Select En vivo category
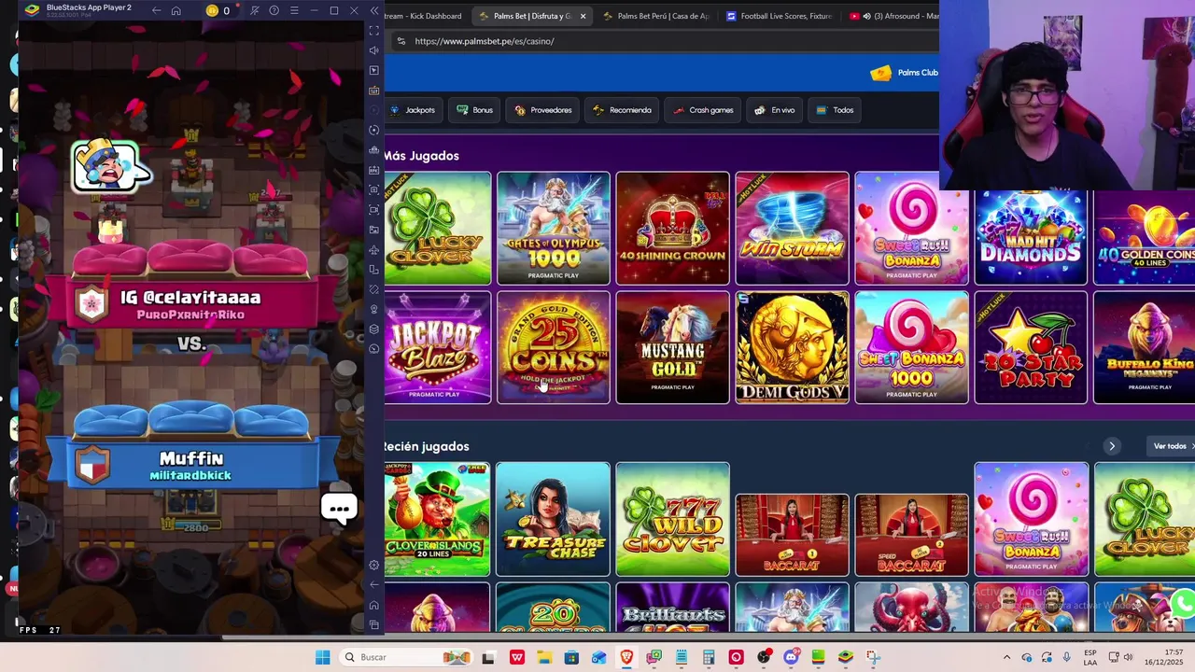The image size is (1195, 672). [774, 110]
